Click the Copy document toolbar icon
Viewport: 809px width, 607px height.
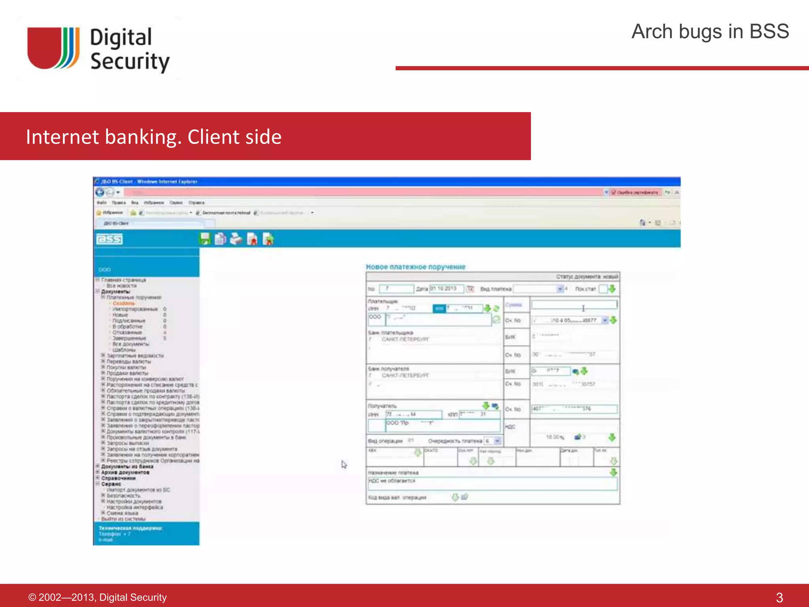(x=220, y=239)
